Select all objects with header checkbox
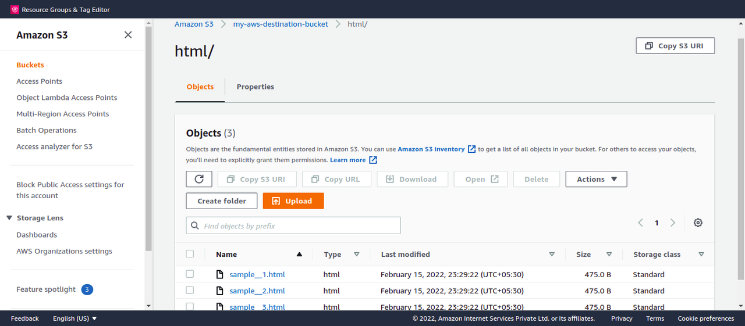 (x=190, y=254)
